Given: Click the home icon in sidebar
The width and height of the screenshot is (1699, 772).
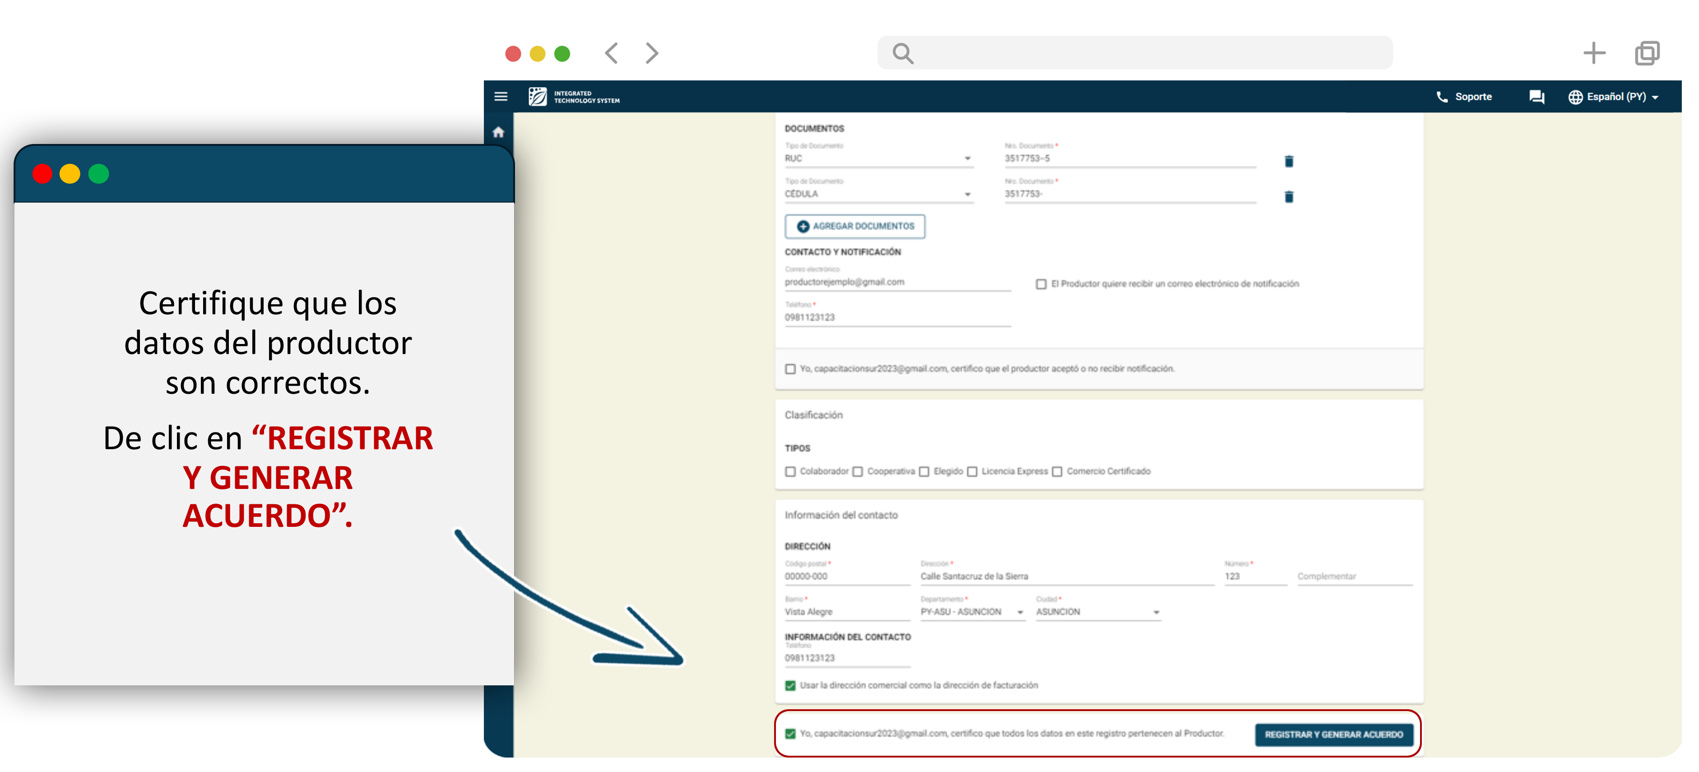Looking at the screenshot, I should click(x=499, y=132).
